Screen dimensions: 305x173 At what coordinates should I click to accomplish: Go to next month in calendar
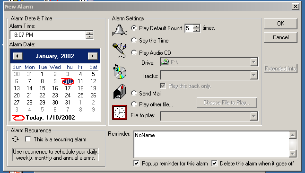pyautogui.click(x=93, y=56)
